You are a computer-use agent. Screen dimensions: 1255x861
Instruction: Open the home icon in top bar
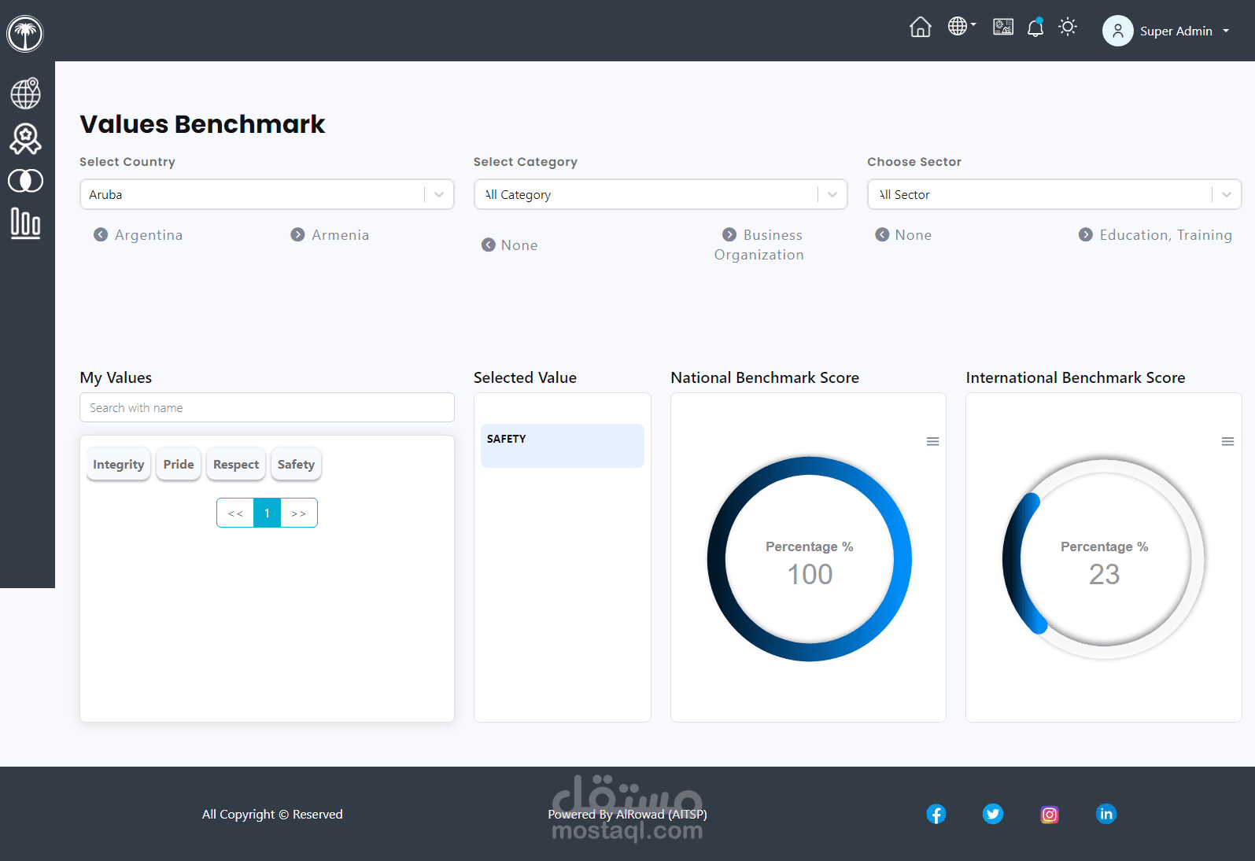(x=920, y=28)
